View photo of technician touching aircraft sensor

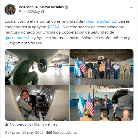(x=37, y=67)
